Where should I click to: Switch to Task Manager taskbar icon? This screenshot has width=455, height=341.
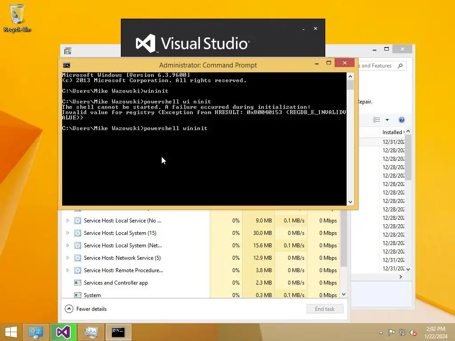91,332
